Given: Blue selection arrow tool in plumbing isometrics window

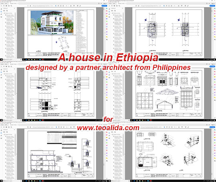Looking at the screenshot, I should (164, 127).
